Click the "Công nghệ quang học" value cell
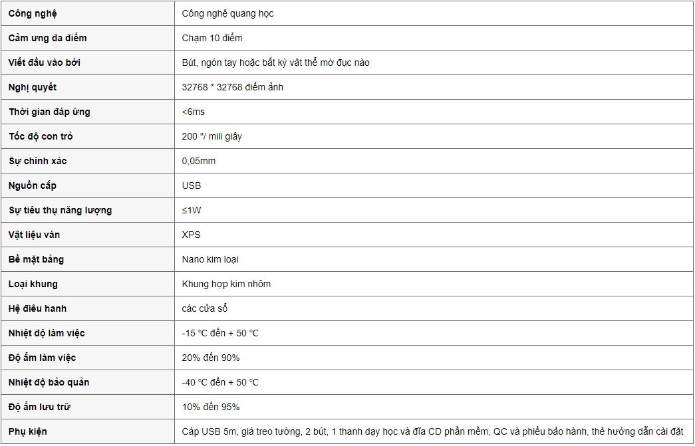 tap(227, 13)
